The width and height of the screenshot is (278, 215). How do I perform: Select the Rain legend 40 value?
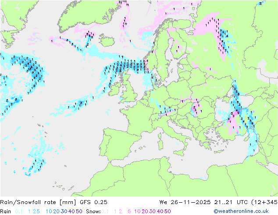tap(71, 211)
